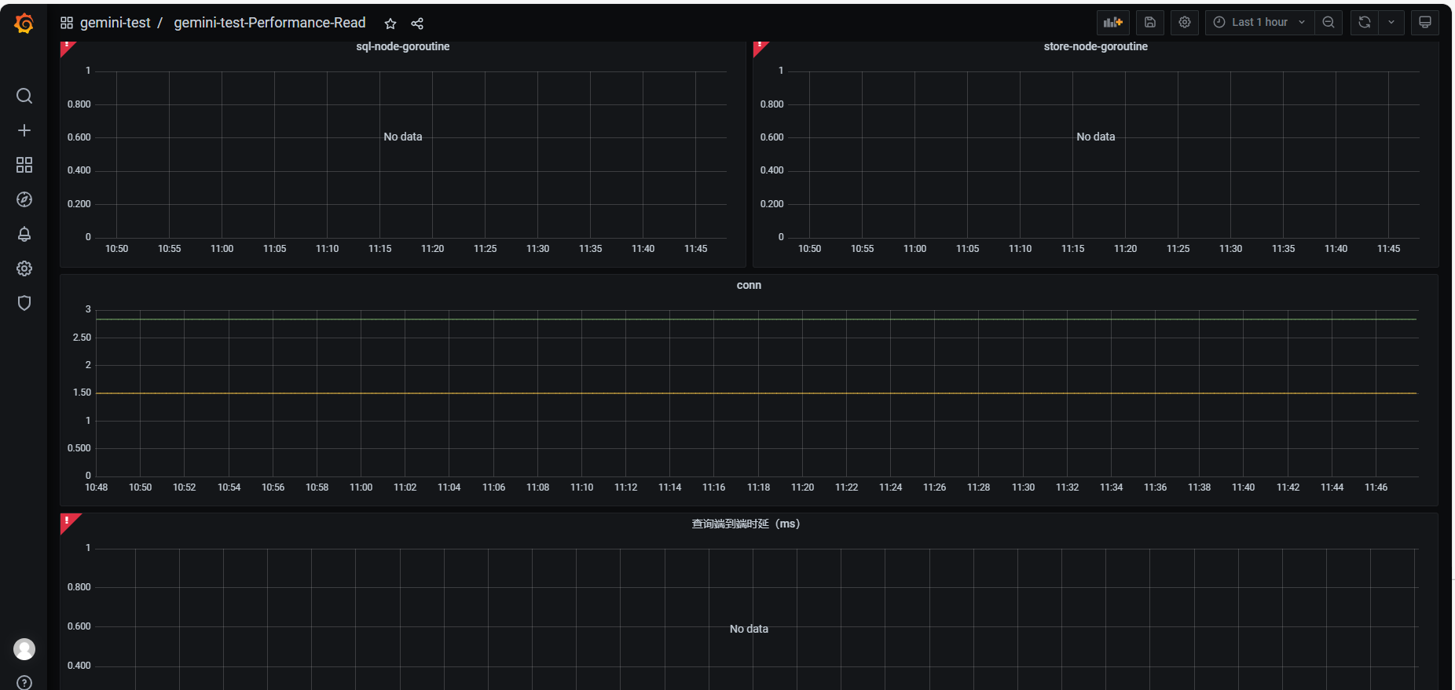Share the dashboard via share icon
The width and height of the screenshot is (1455, 690).
coord(417,24)
